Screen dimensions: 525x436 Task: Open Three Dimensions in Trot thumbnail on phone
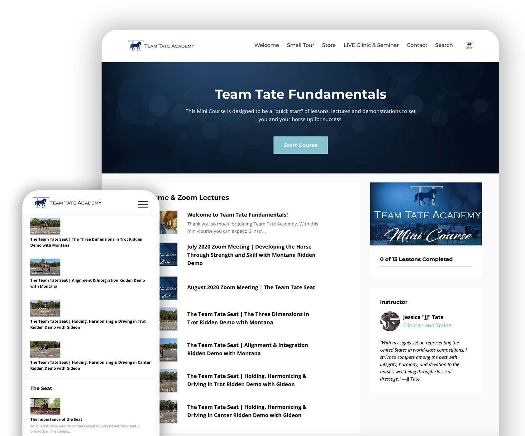coord(45,226)
